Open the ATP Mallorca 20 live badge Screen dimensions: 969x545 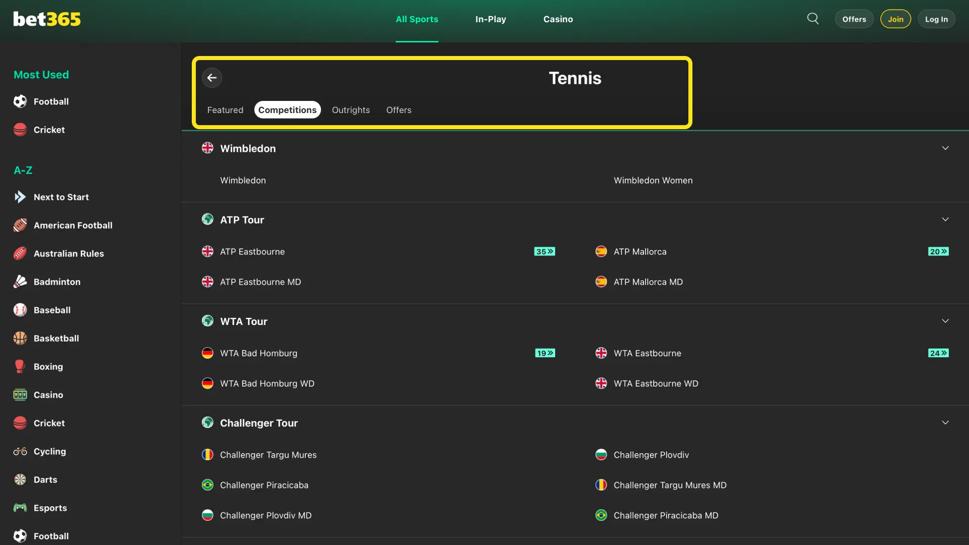point(938,251)
